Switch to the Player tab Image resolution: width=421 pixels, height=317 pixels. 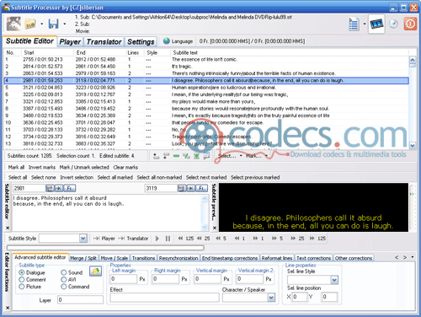[70, 42]
